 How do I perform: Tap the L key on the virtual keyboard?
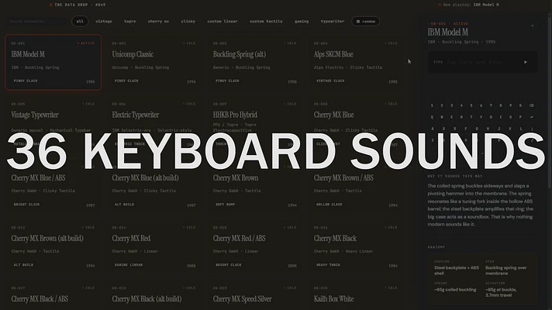tap(521, 129)
